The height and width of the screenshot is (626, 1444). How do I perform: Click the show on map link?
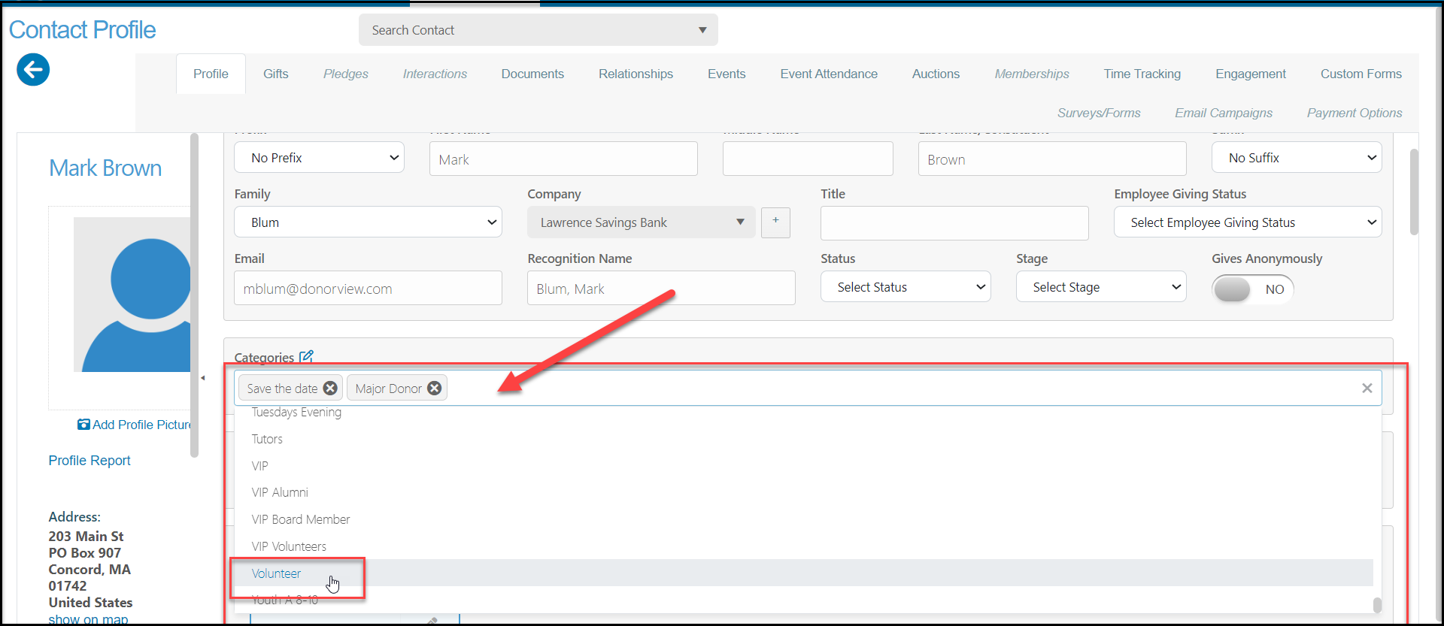coord(88,619)
